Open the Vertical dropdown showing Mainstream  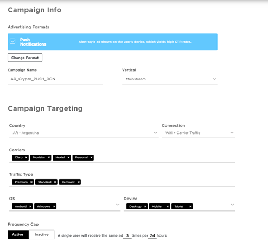[x=170, y=79]
